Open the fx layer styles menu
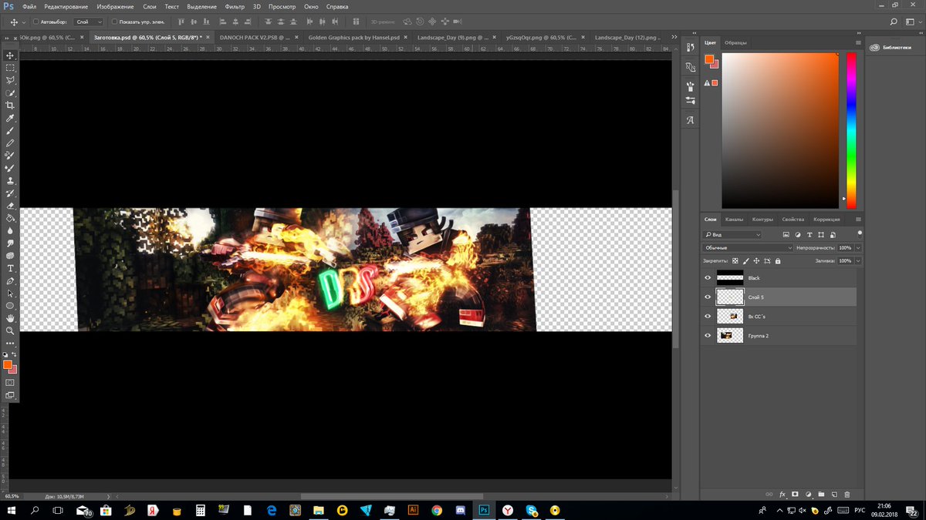The width and height of the screenshot is (926, 520). (x=782, y=494)
